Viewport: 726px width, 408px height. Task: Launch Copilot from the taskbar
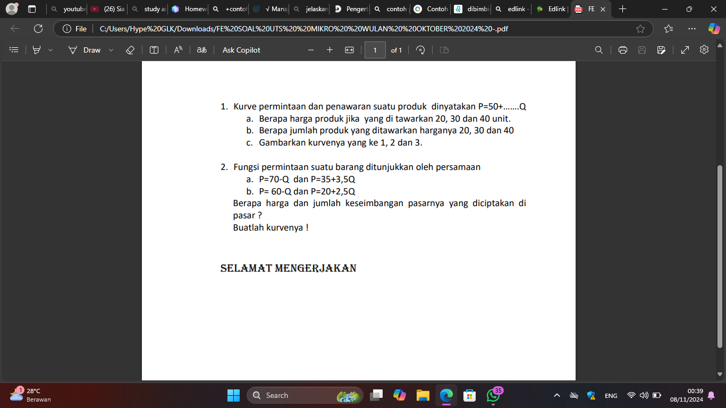[400, 395]
